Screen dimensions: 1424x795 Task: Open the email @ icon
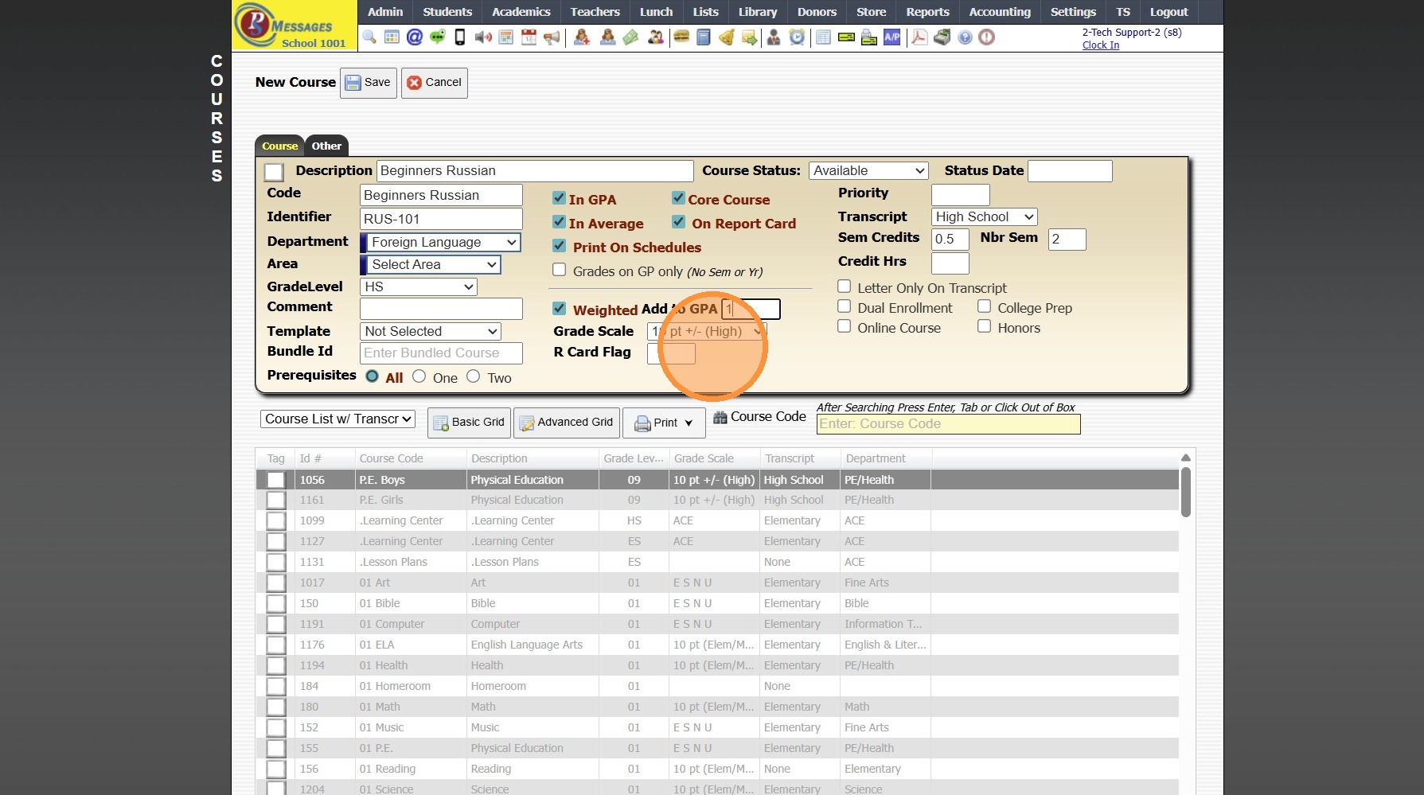click(414, 37)
